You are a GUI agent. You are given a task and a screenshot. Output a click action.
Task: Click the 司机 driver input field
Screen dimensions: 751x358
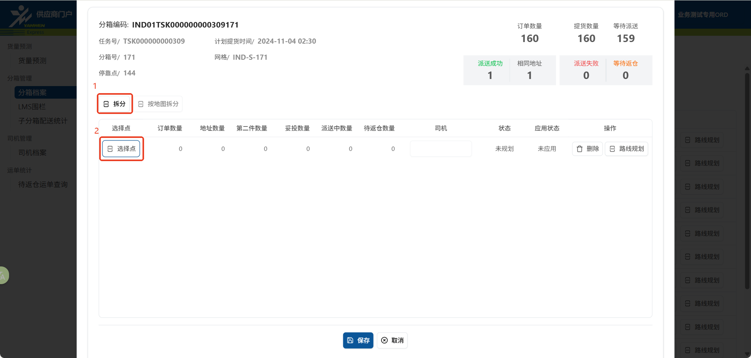tap(440, 149)
